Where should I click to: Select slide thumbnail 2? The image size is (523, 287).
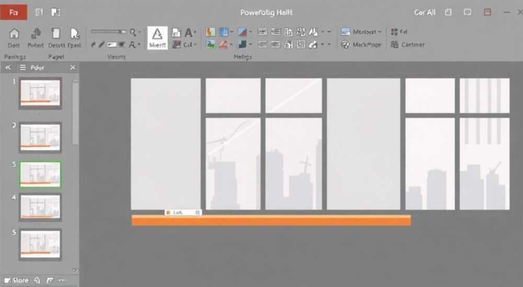click(x=40, y=138)
